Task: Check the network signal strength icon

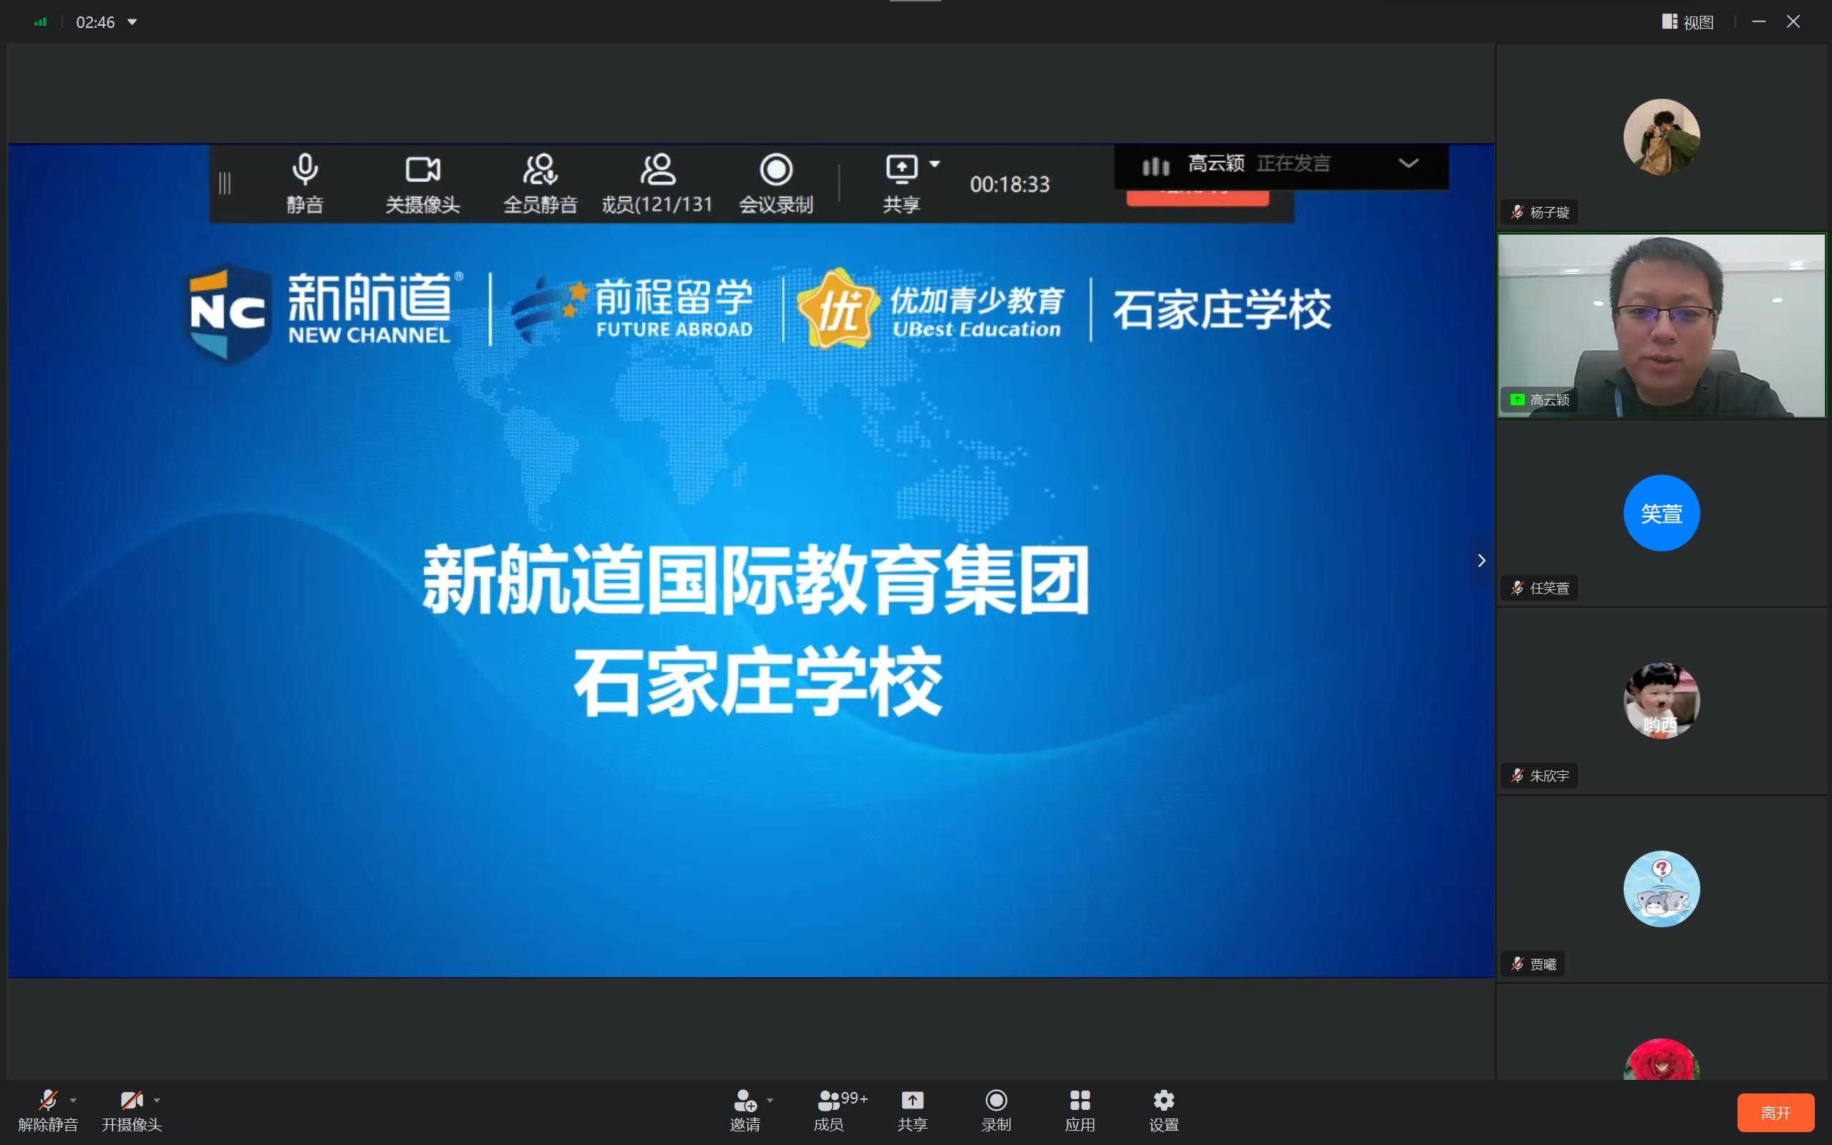Action: (x=40, y=22)
